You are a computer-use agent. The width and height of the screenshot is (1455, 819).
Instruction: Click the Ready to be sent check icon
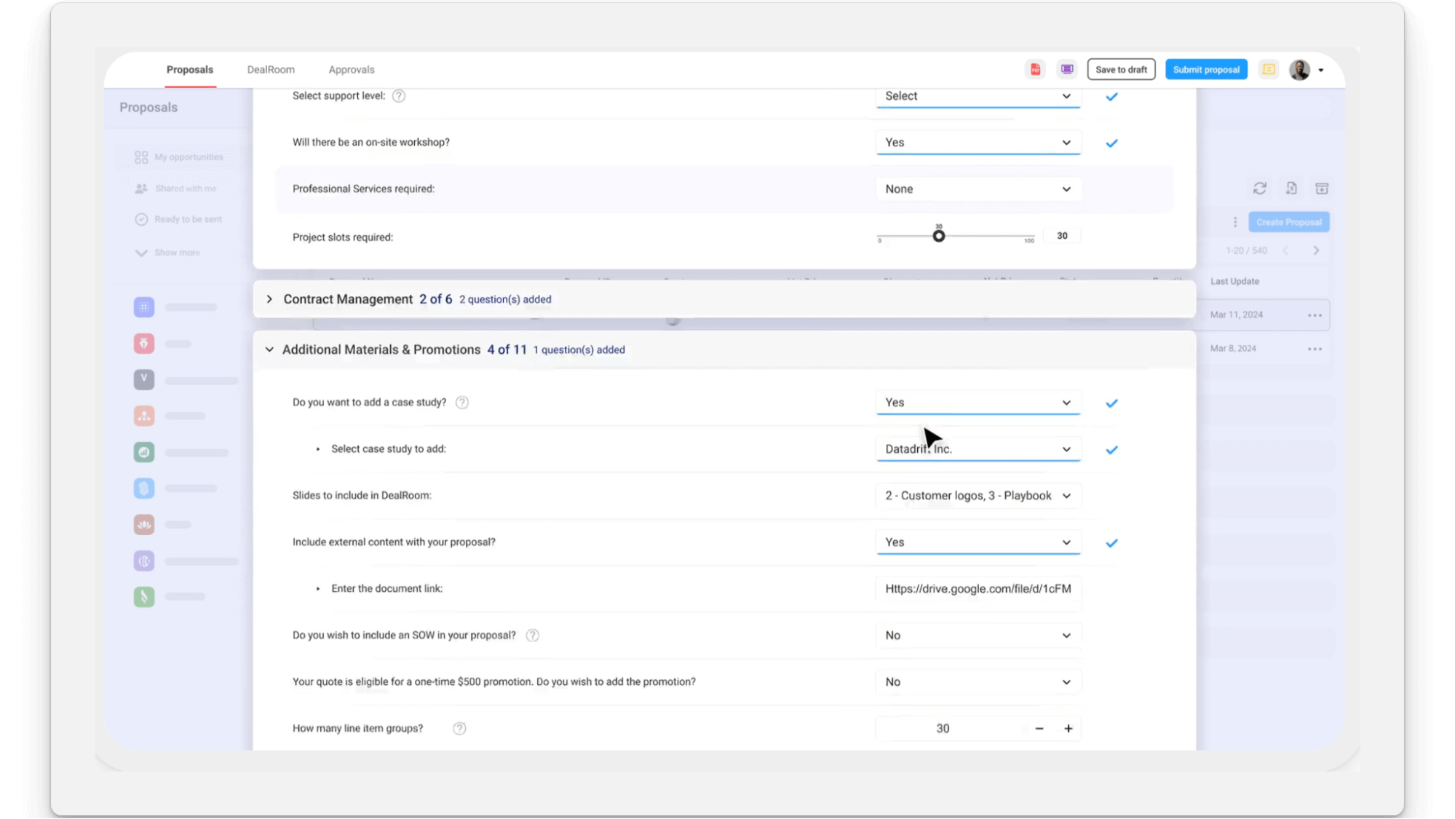tap(141, 219)
